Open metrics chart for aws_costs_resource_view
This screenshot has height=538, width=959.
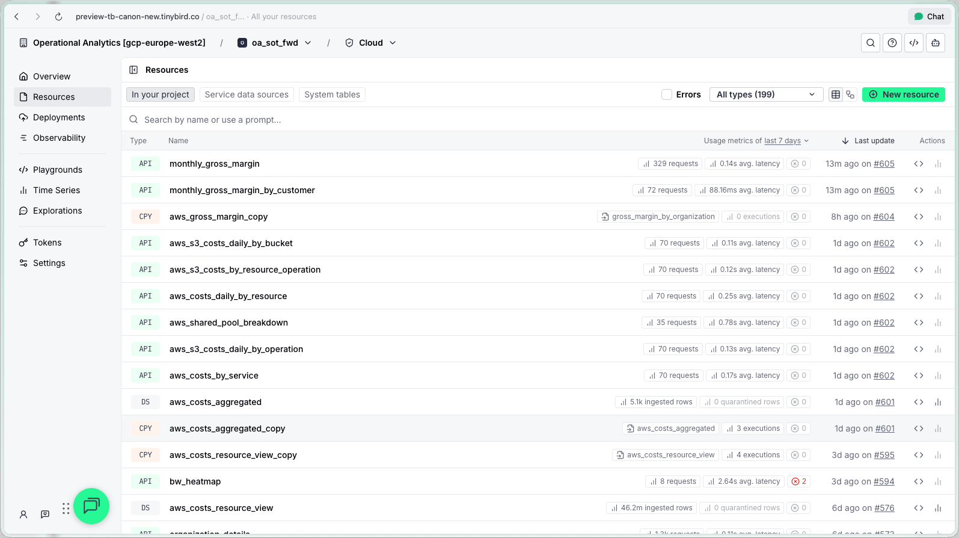[x=938, y=508]
